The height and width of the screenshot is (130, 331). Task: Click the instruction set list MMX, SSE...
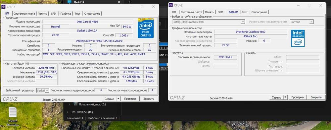pyautogui.click(x=99, y=56)
